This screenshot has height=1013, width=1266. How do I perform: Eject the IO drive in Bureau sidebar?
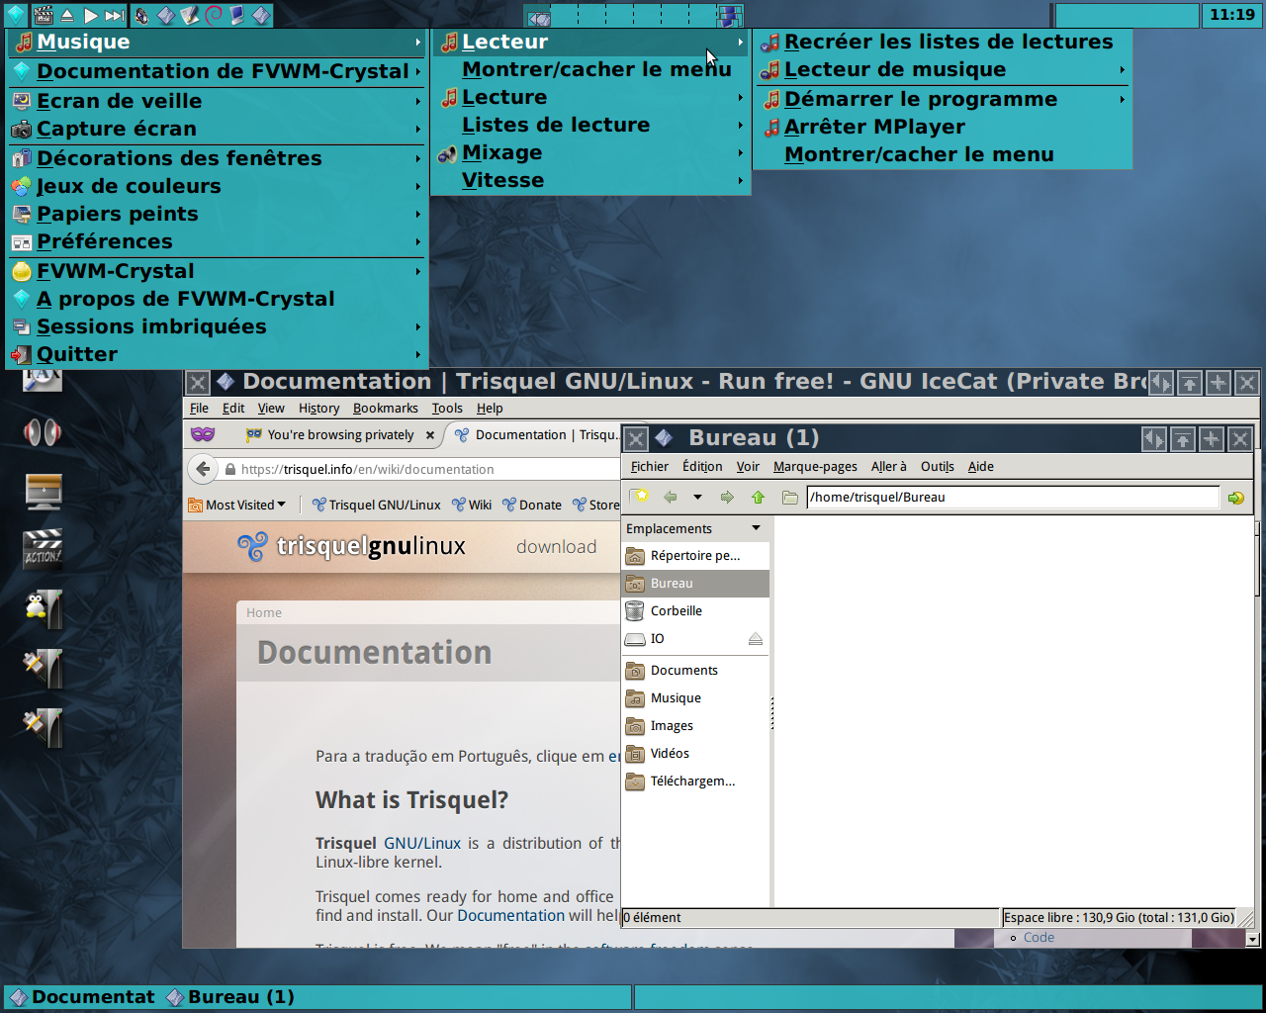(x=756, y=639)
